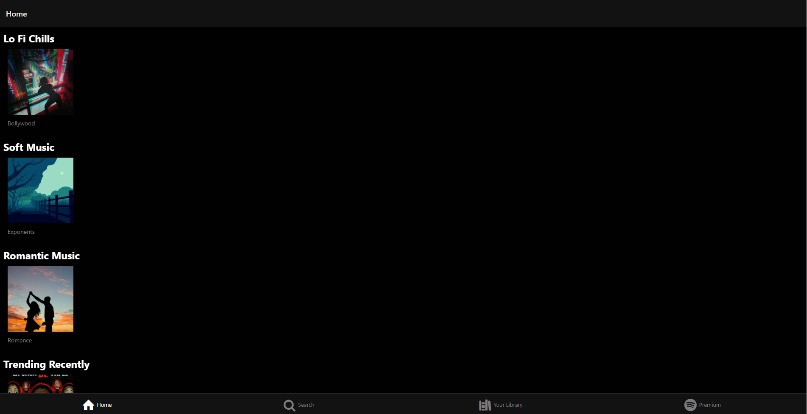Click the Romance playlist title text
This screenshot has width=807, height=414.
point(20,340)
